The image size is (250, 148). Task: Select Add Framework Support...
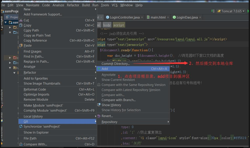click(58, 14)
